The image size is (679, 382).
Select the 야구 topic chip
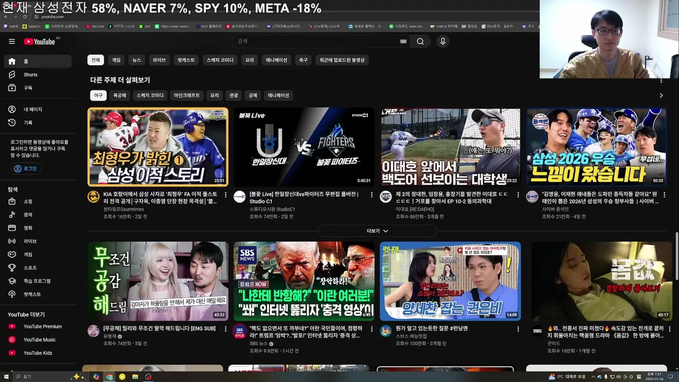(98, 95)
